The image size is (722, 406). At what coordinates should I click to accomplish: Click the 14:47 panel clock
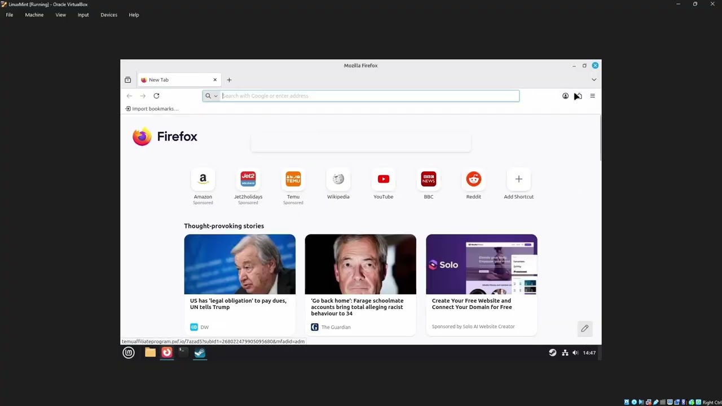tap(589, 353)
